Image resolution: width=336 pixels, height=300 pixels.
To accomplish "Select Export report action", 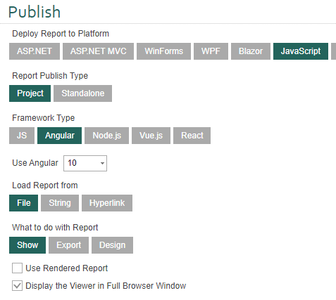I will (68, 245).
